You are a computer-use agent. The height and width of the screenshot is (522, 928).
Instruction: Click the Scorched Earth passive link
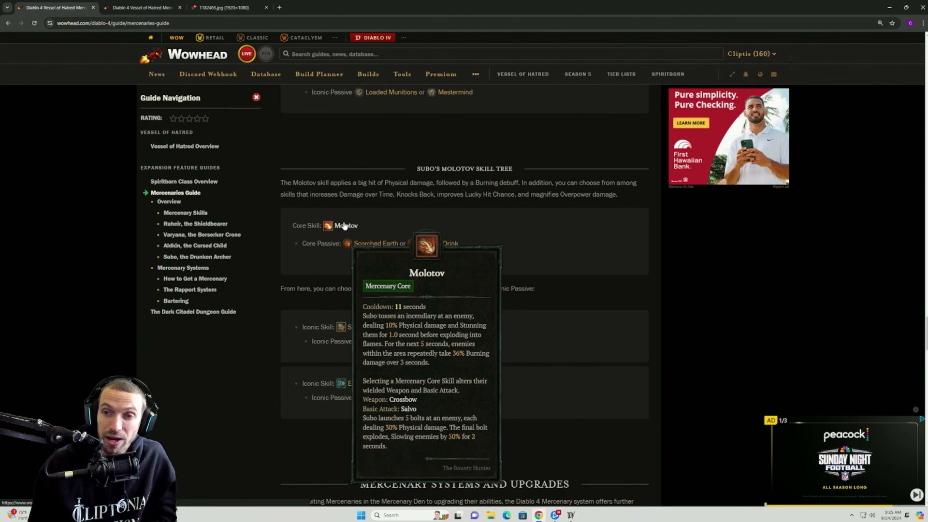[376, 244]
